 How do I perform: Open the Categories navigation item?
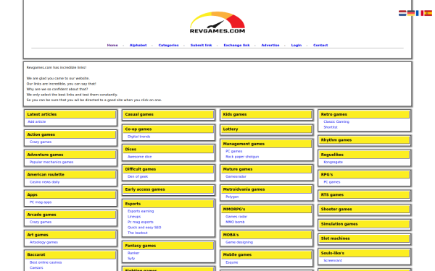tap(168, 45)
